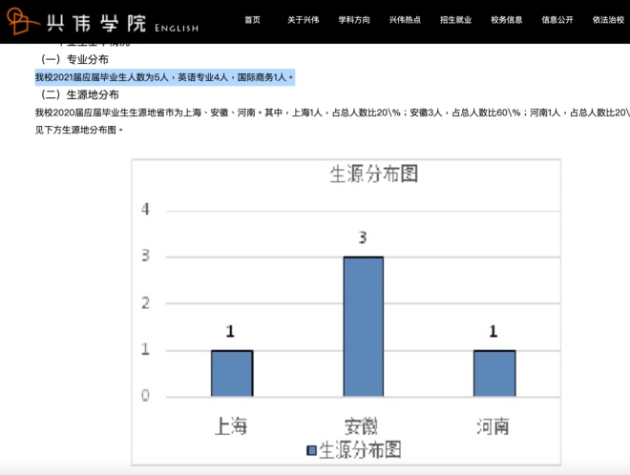
Task: Open the 关于兴伟 menu item
Action: pyautogui.click(x=303, y=20)
